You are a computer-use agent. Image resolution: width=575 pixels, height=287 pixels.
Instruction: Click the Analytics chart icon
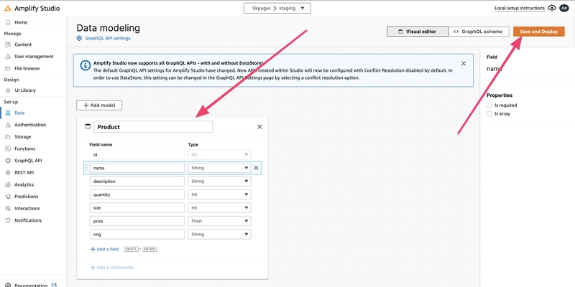coord(8,184)
